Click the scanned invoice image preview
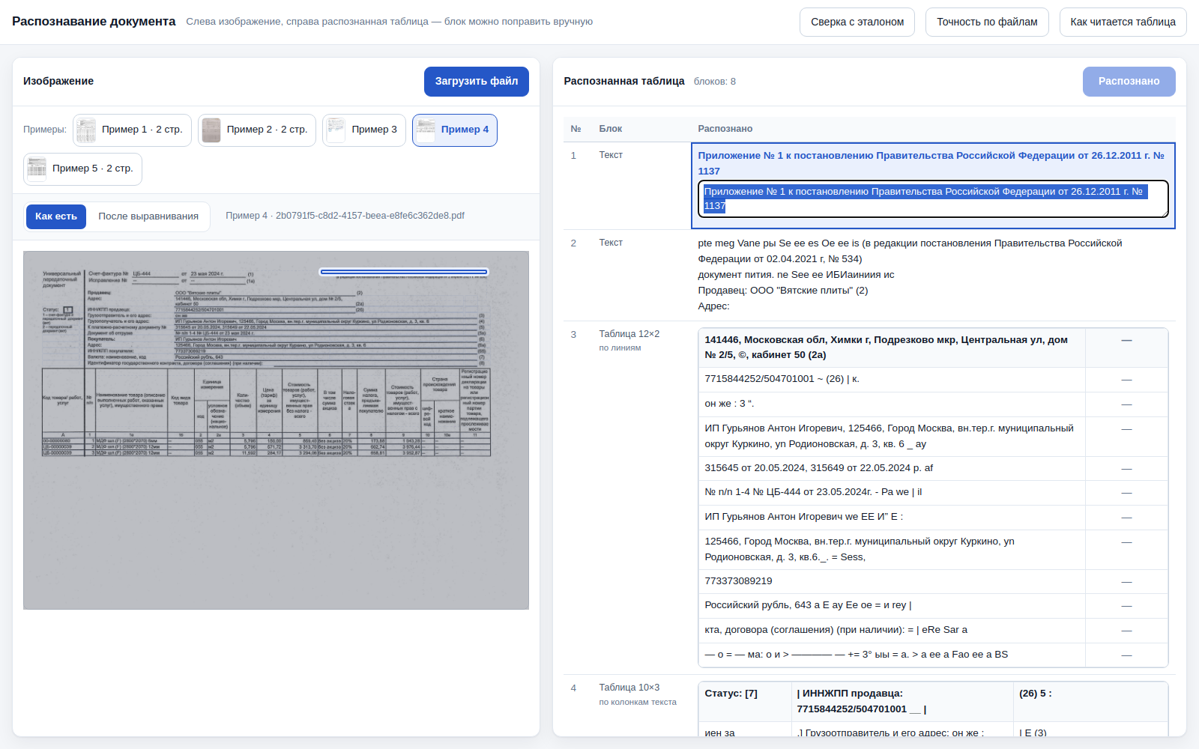This screenshot has height=749, width=1199. pos(276,430)
